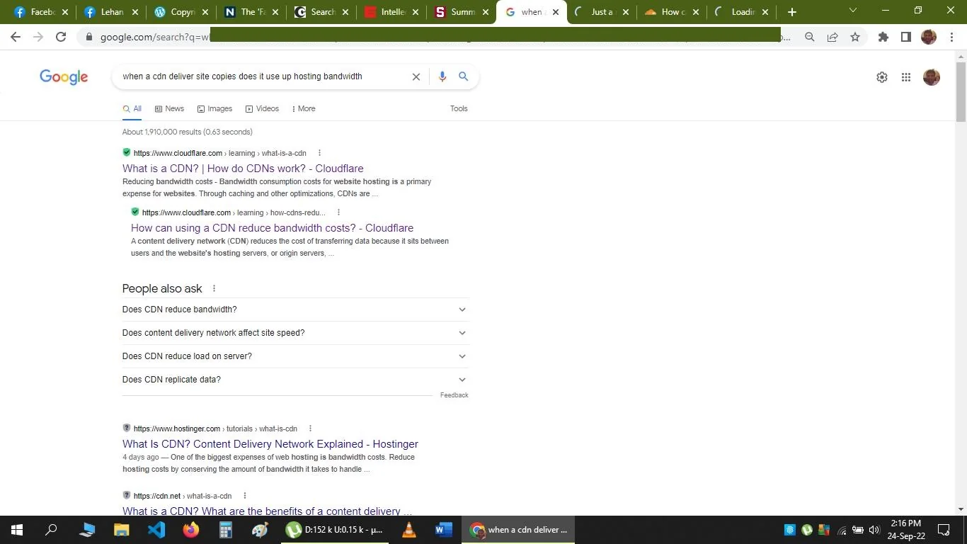Image resolution: width=967 pixels, height=544 pixels.
Task: Select the All results tab
Action: (132, 108)
